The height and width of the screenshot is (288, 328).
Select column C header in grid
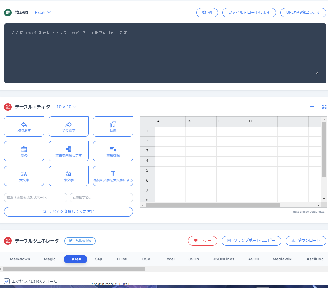coord(232,121)
